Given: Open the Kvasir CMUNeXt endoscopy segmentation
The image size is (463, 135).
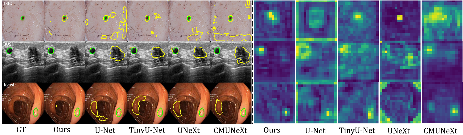Looking at the screenshot, I should pyautogui.click(x=231, y=103).
